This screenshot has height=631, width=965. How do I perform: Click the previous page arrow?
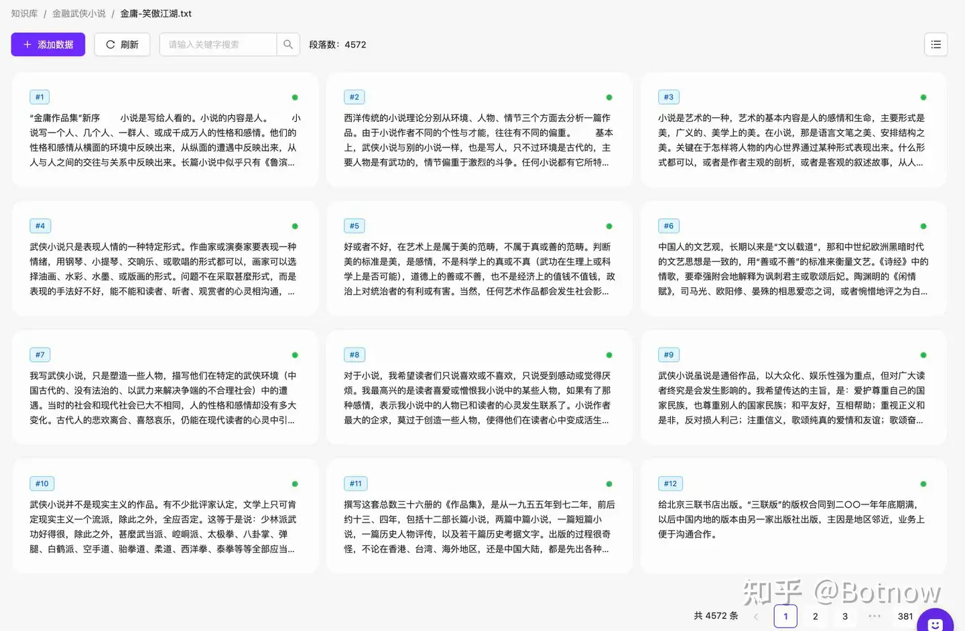pyautogui.click(x=756, y=616)
